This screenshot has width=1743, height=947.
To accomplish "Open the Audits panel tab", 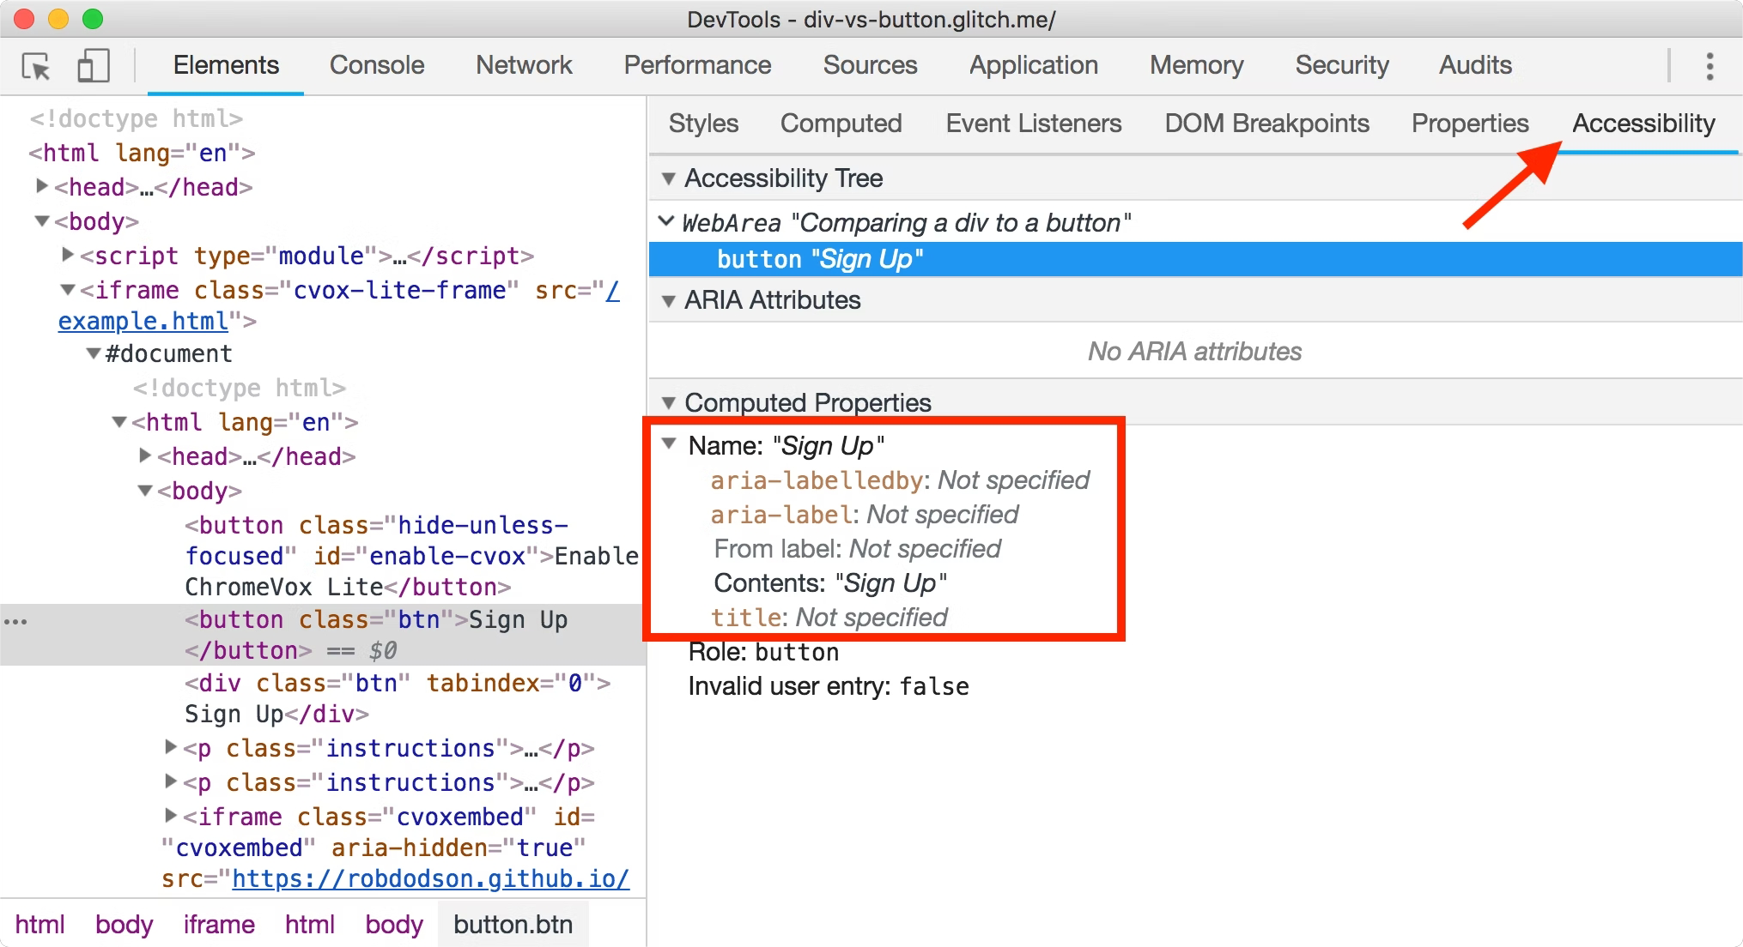I will [1475, 65].
